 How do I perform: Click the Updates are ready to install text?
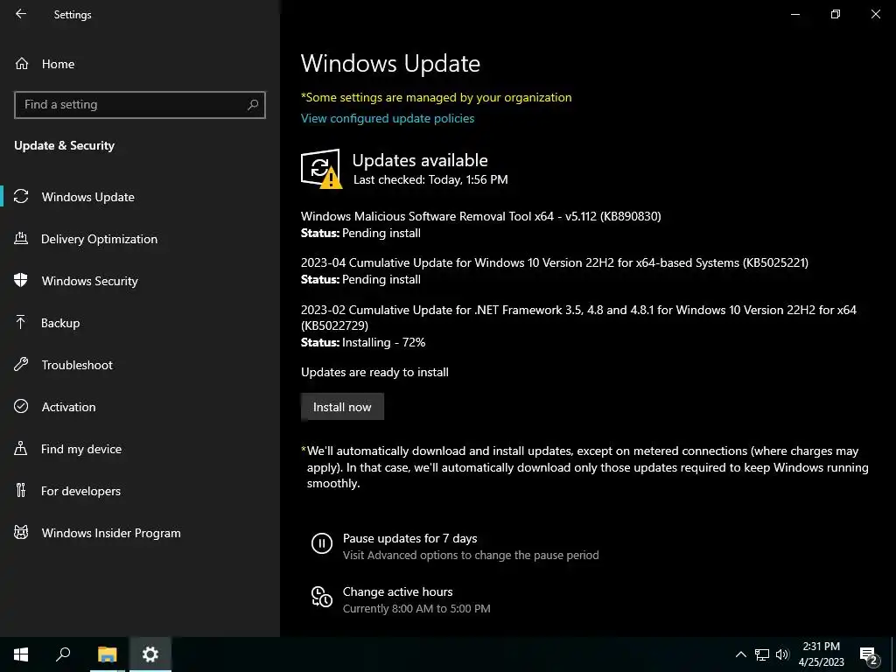pyautogui.click(x=374, y=372)
